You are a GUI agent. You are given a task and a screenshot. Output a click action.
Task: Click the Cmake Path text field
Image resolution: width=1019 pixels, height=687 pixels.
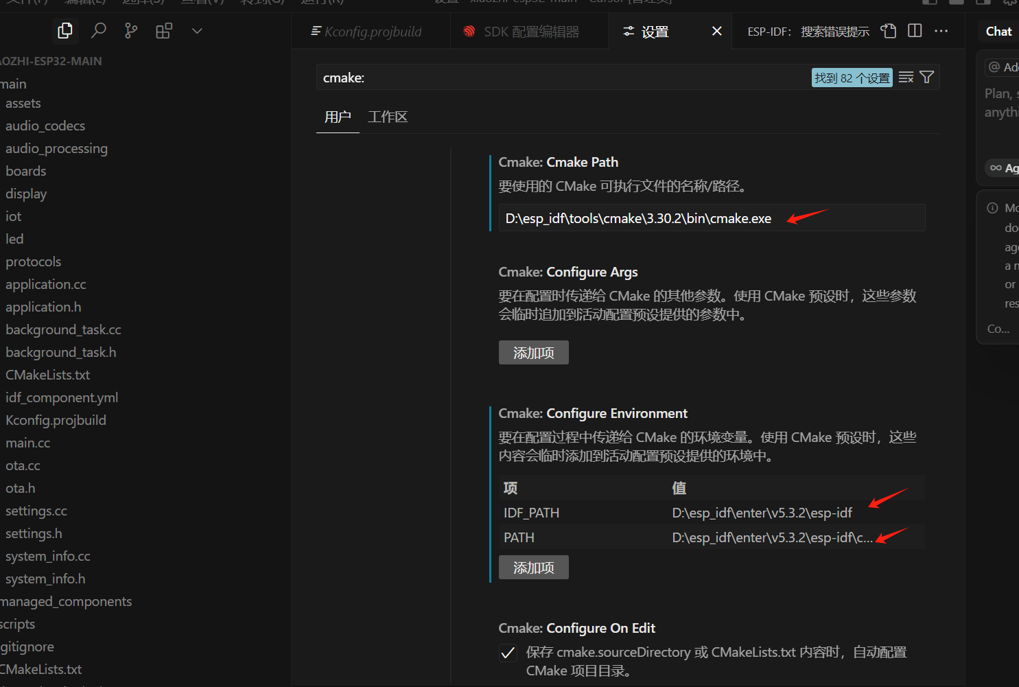click(x=711, y=218)
